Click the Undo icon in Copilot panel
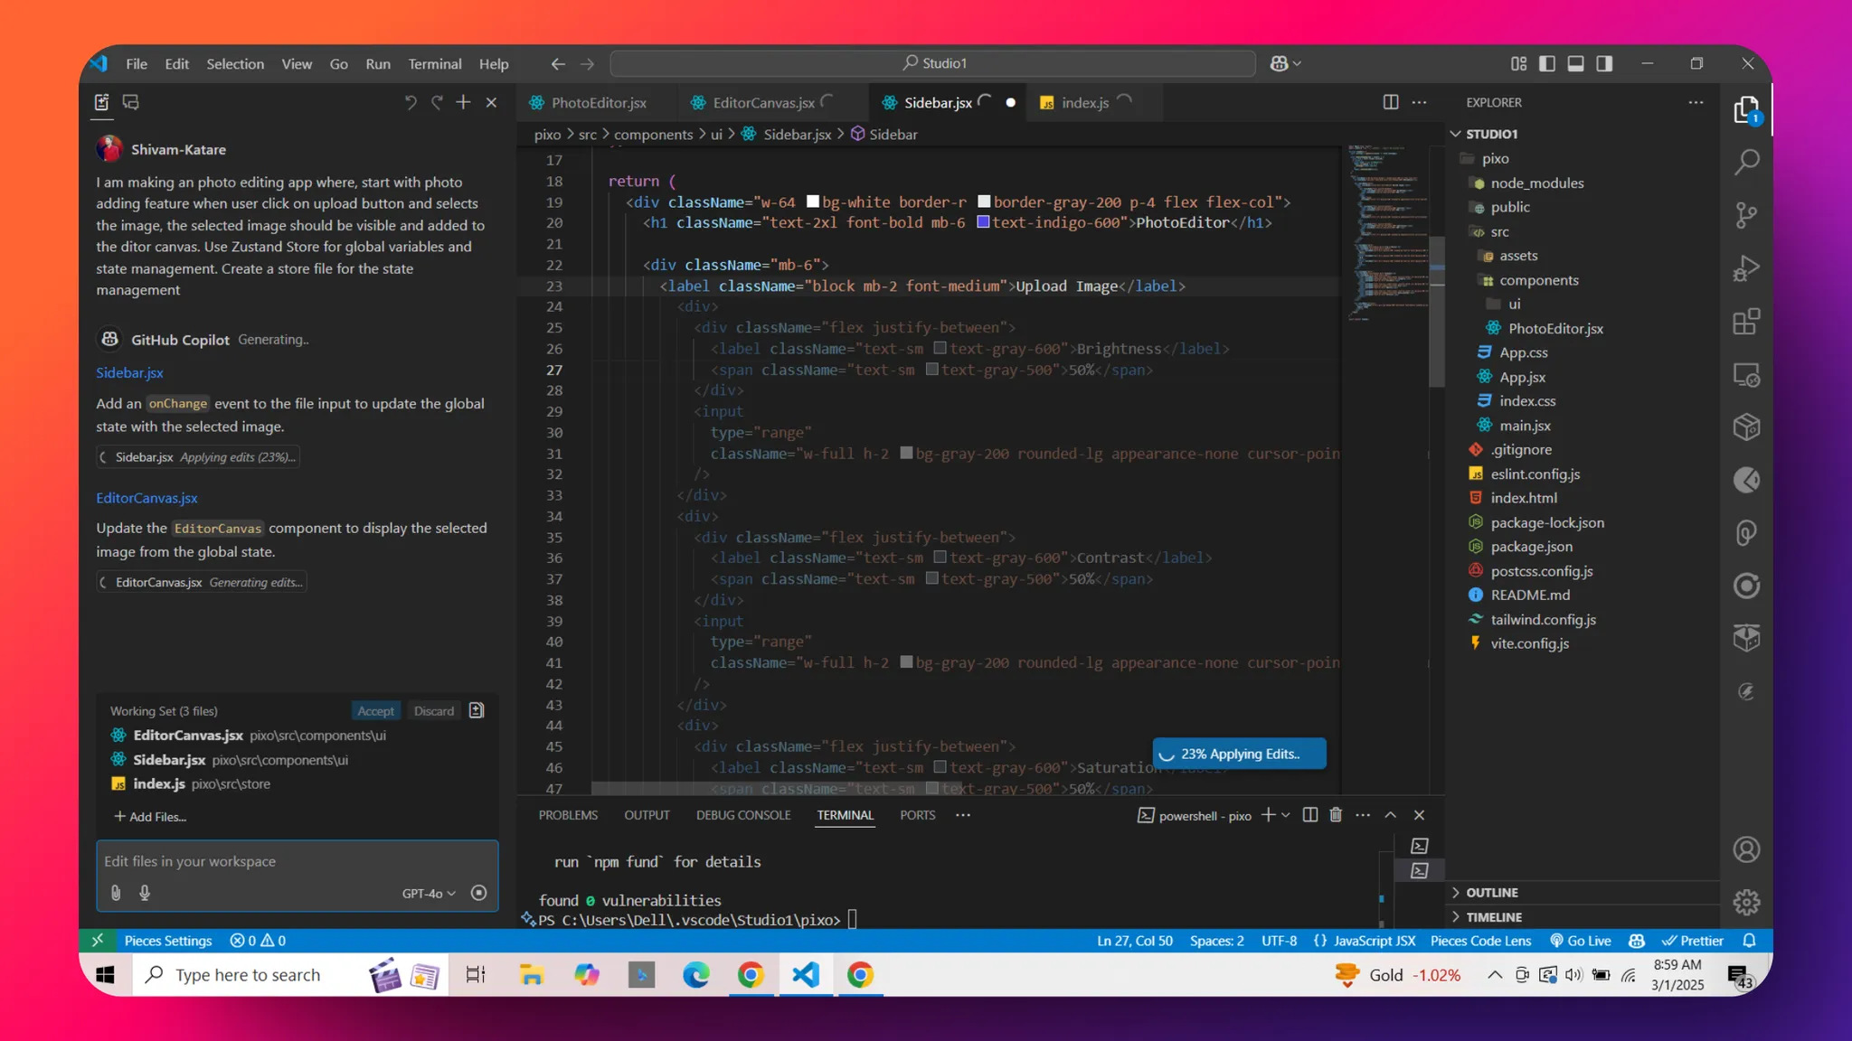This screenshot has height=1041, width=1852. [411, 102]
